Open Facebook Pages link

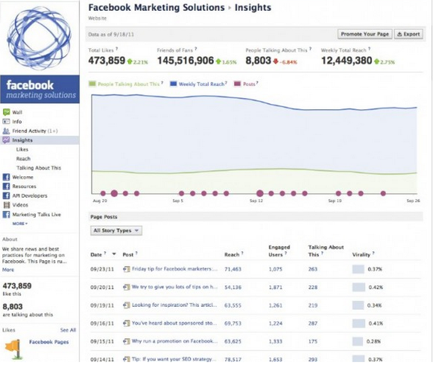click(49, 345)
